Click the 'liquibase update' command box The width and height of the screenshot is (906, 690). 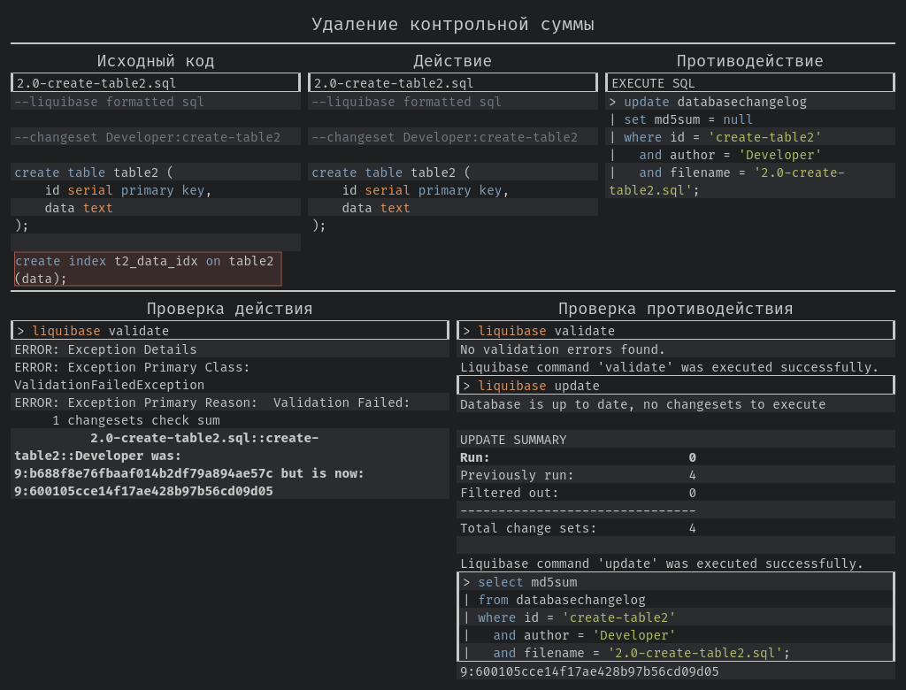[675, 386]
